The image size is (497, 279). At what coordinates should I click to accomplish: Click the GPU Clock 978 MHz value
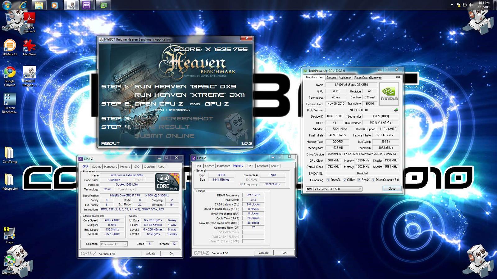(x=334, y=160)
